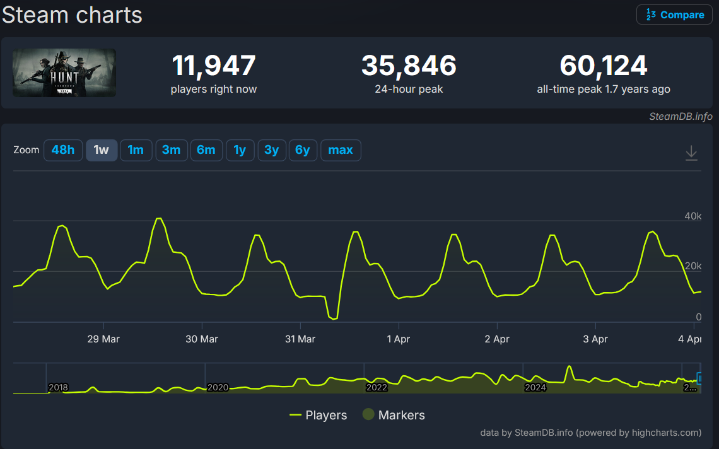Image resolution: width=719 pixels, height=449 pixels.
Task: Set chart zoom to 1m
Action: tap(136, 150)
